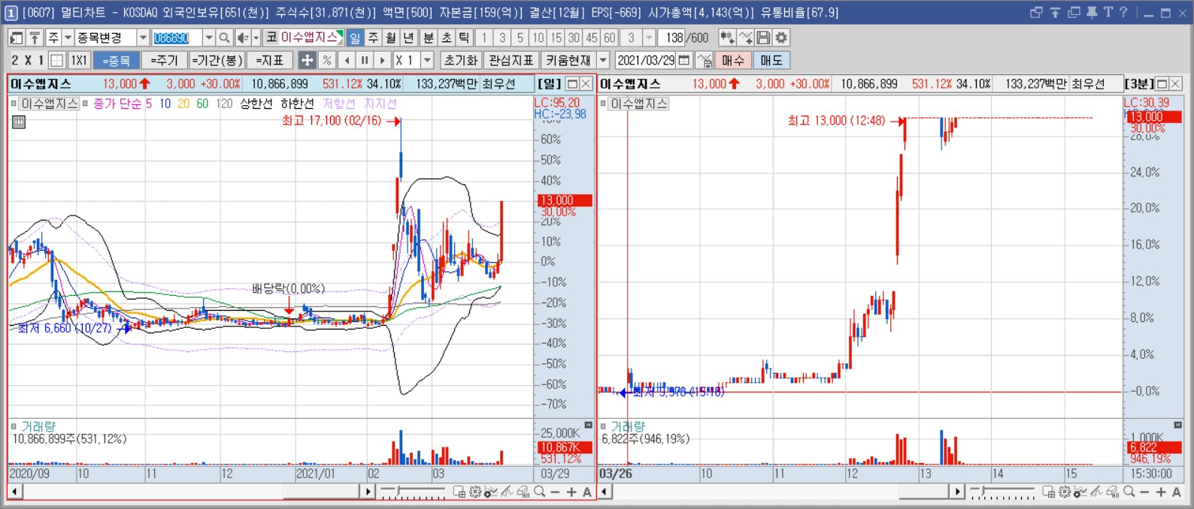Toggle the =주기 sync button

[x=165, y=60]
